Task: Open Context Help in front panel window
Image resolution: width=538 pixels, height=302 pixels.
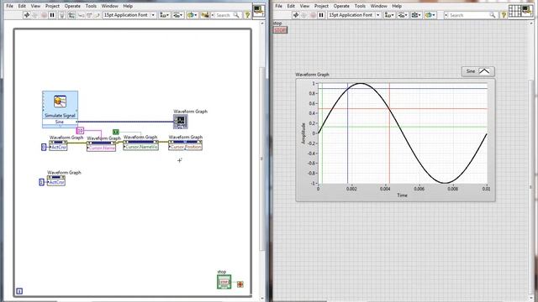Action: [504, 15]
